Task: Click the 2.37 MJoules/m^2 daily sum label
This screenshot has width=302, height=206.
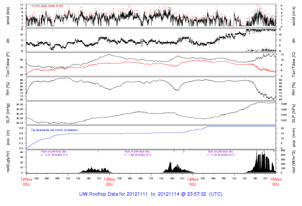Action: [54, 155]
